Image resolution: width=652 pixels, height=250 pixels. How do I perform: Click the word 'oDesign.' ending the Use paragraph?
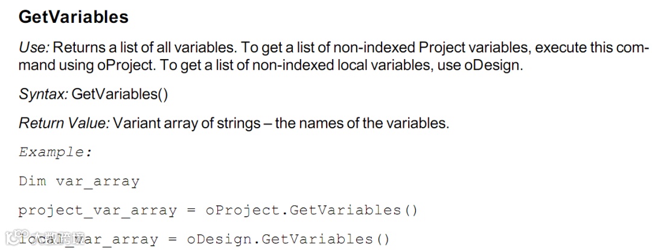pos(493,65)
